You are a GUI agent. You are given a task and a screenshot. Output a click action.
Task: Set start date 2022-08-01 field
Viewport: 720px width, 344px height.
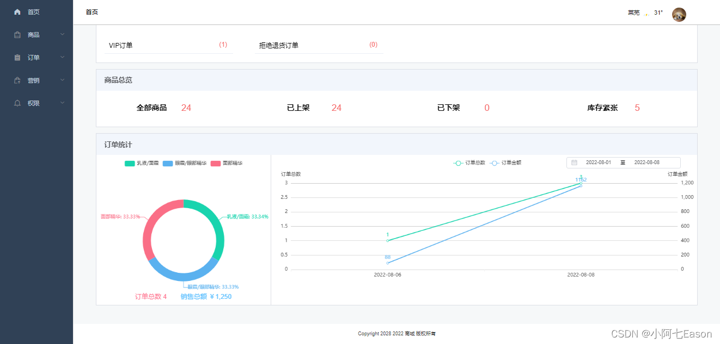599,162
